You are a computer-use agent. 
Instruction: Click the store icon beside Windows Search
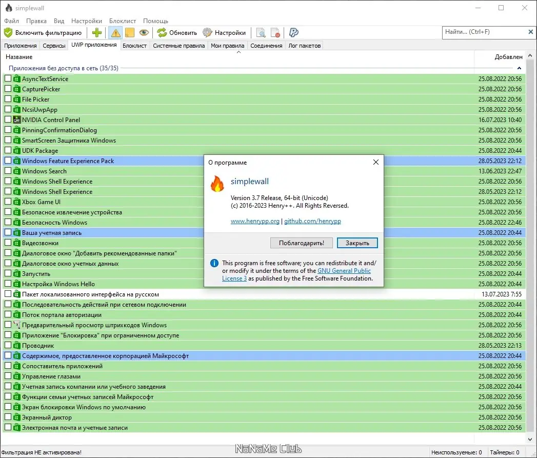point(17,171)
